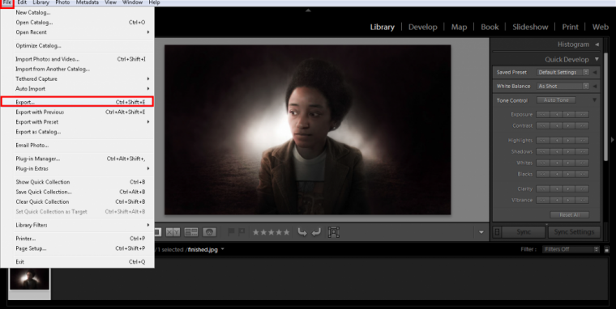Increase Clarity by a large step

pos(582,189)
